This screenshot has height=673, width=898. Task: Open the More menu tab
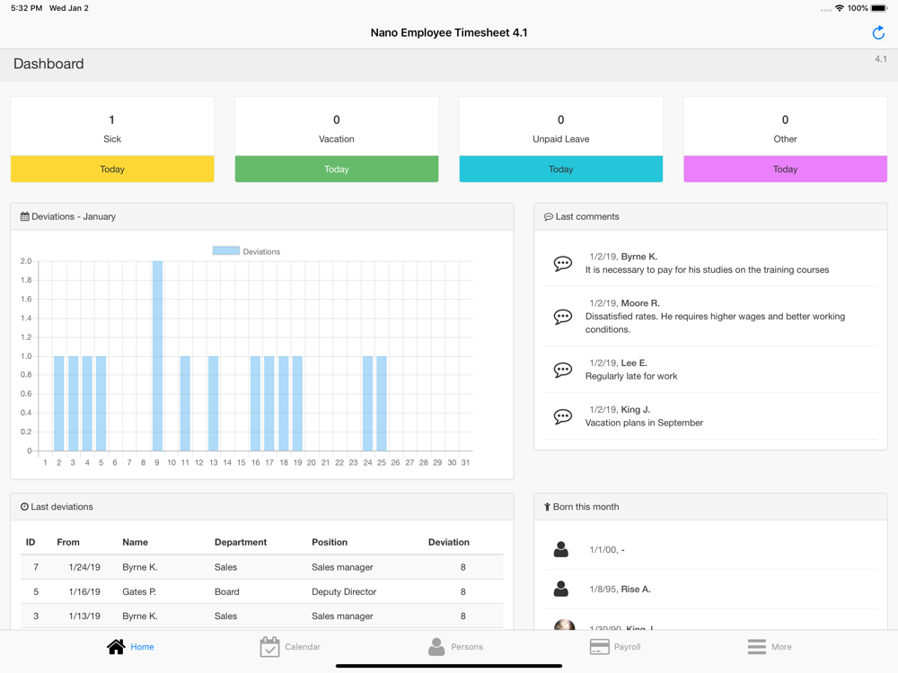point(770,647)
